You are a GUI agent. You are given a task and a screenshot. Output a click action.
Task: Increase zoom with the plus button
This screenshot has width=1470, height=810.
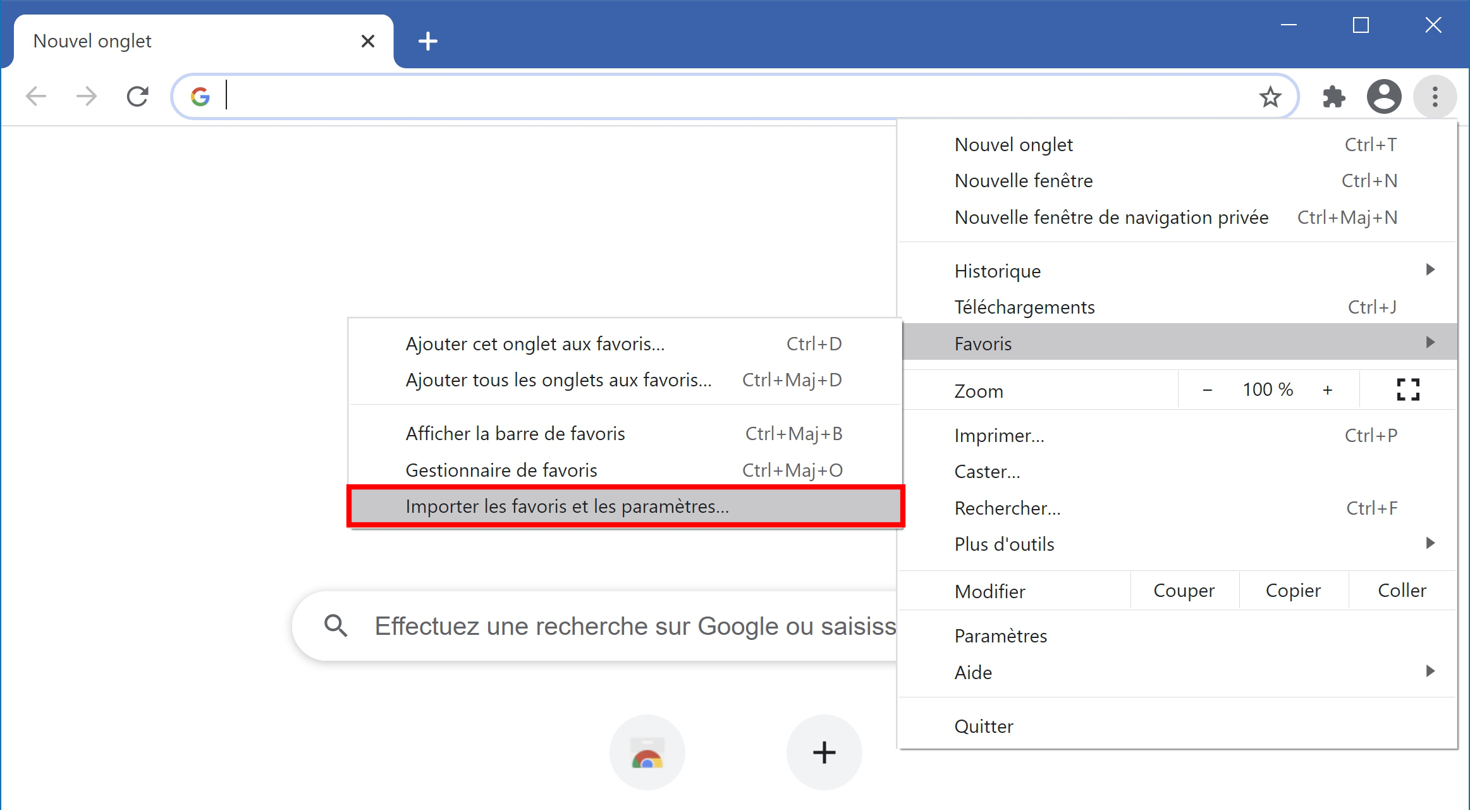coord(1327,390)
